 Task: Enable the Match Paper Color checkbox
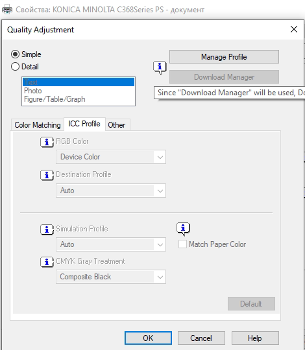tap(182, 244)
